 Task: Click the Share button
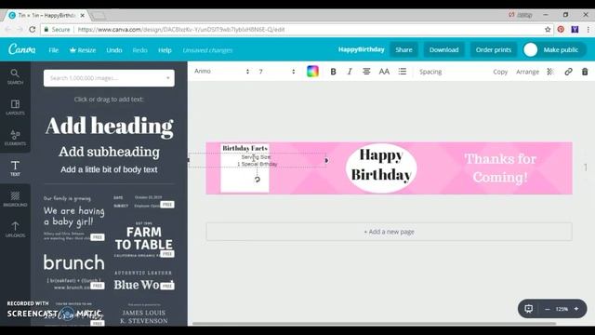pyautogui.click(x=403, y=49)
